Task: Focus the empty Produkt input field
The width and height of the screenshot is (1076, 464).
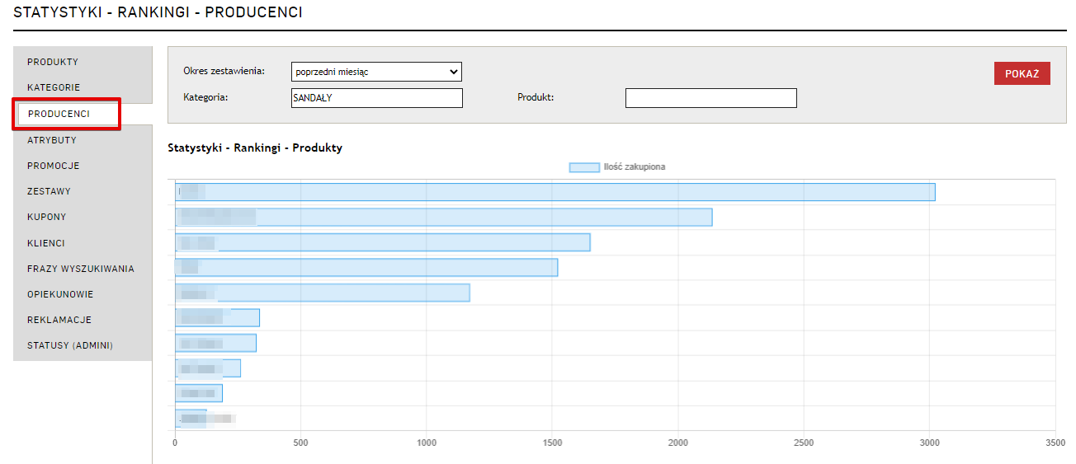Action: point(710,98)
